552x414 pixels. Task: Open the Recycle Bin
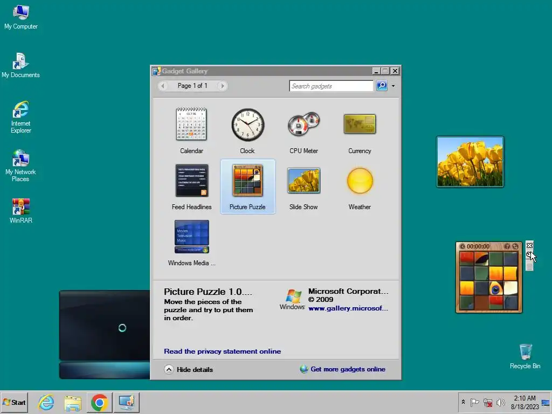525,356
